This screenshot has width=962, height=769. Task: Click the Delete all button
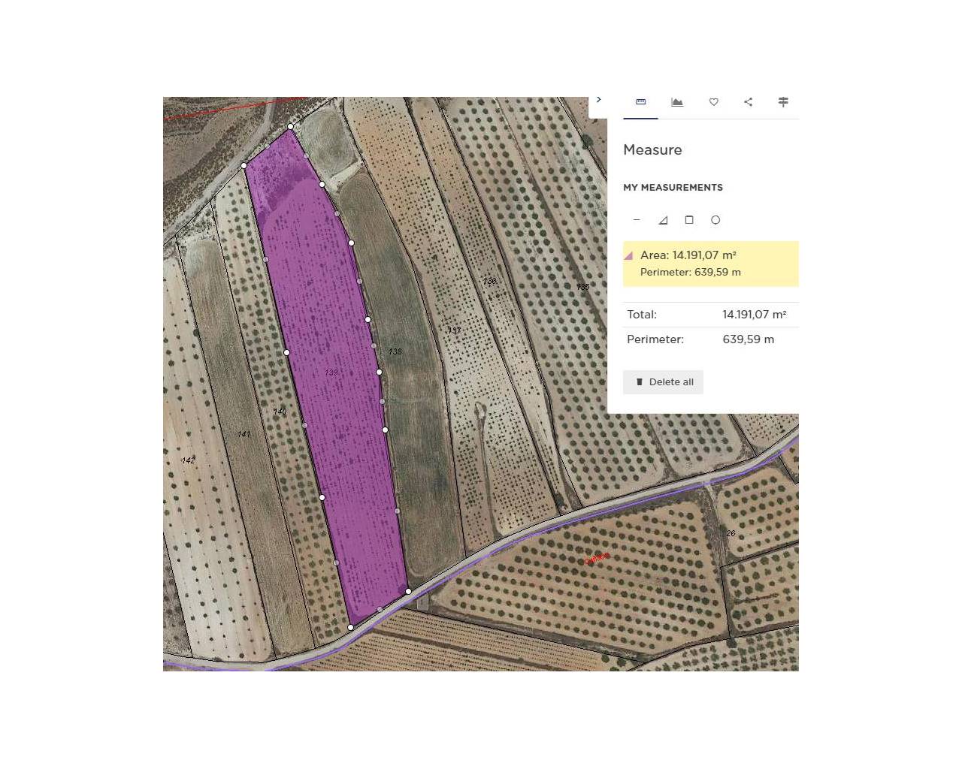point(663,382)
